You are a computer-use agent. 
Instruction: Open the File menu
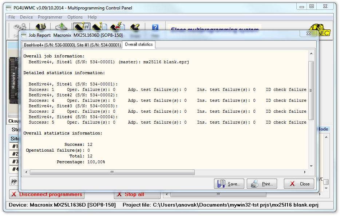[x=12, y=17]
